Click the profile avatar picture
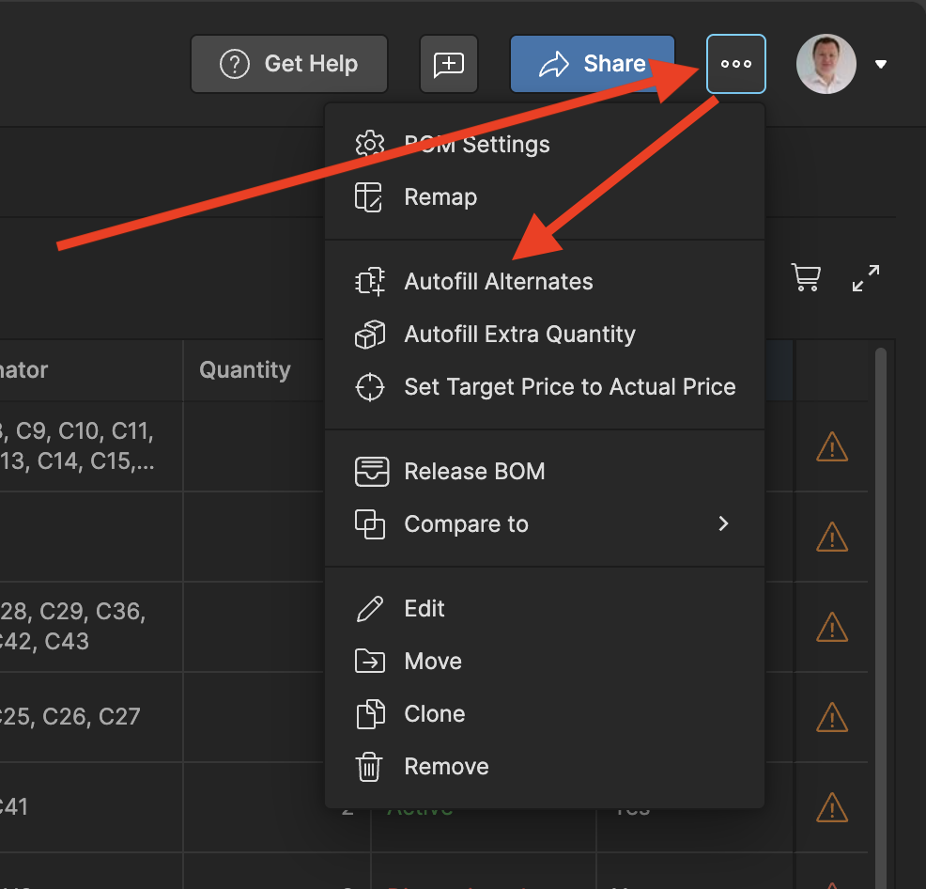 tap(826, 64)
